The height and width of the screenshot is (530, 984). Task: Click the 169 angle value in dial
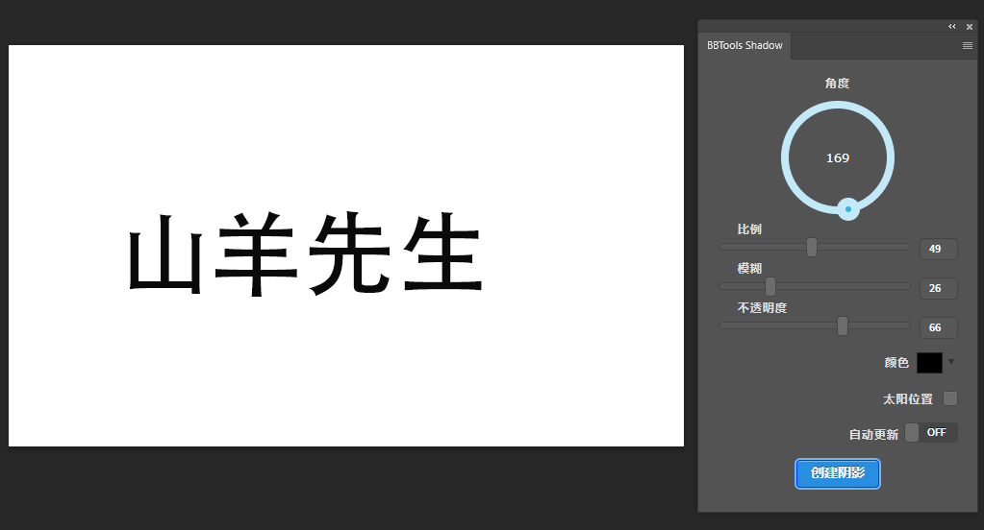pyautogui.click(x=838, y=157)
